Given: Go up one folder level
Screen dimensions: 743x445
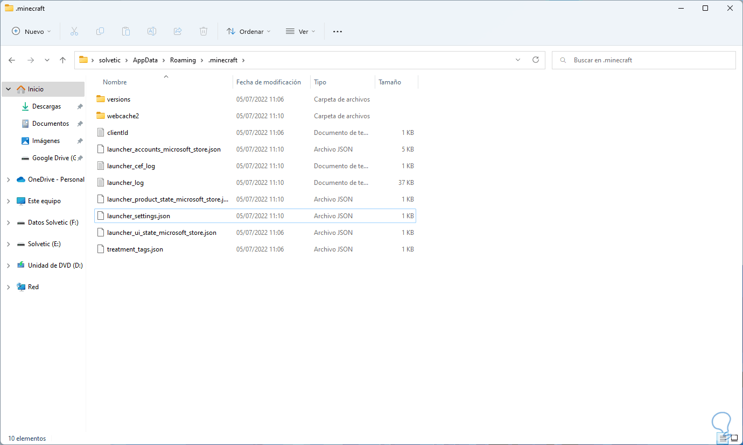Looking at the screenshot, I should [63, 60].
